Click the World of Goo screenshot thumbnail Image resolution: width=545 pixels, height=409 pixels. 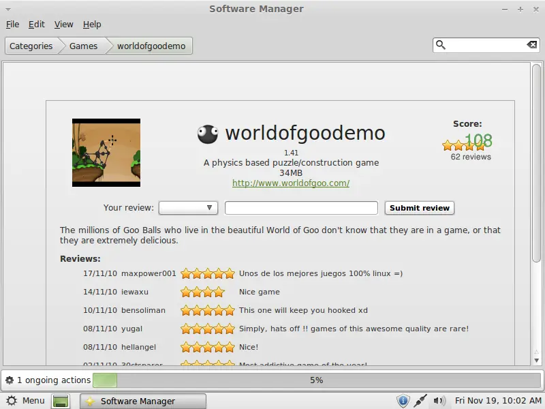[106, 153]
